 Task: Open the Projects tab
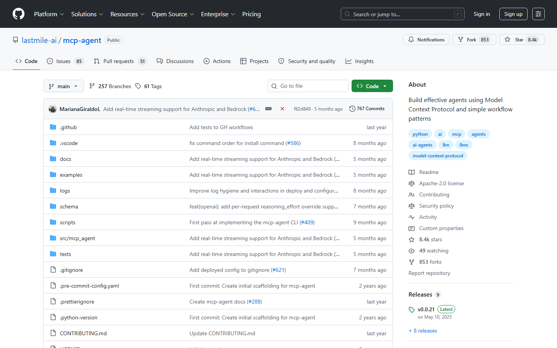pos(255,61)
